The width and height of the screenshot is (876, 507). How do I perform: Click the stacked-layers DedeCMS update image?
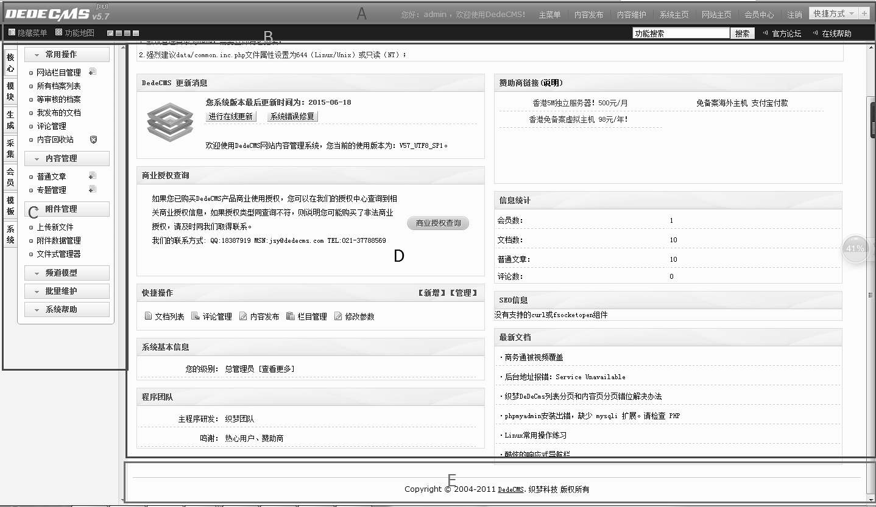(x=171, y=122)
